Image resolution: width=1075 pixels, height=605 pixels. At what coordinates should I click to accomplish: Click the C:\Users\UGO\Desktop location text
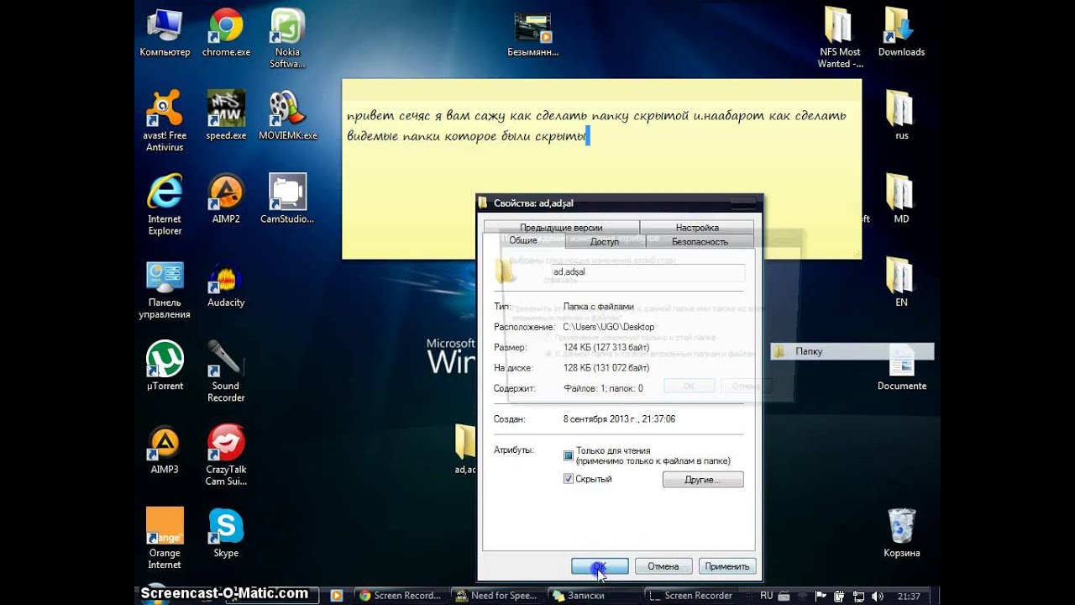click(608, 327)
